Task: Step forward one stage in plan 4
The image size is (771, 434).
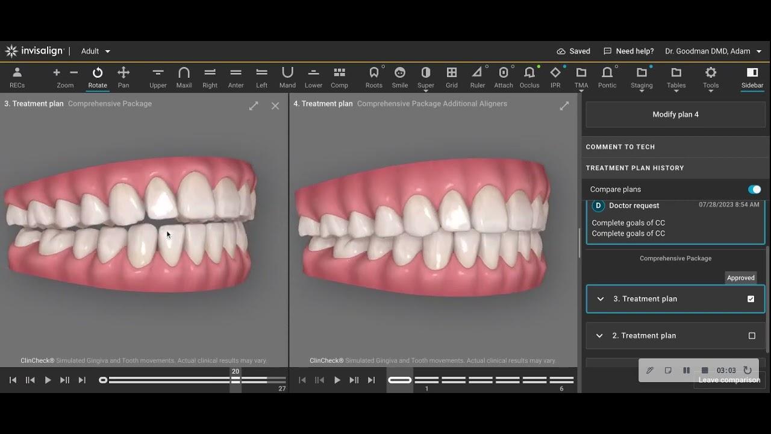Action: (x=354, y=380)
